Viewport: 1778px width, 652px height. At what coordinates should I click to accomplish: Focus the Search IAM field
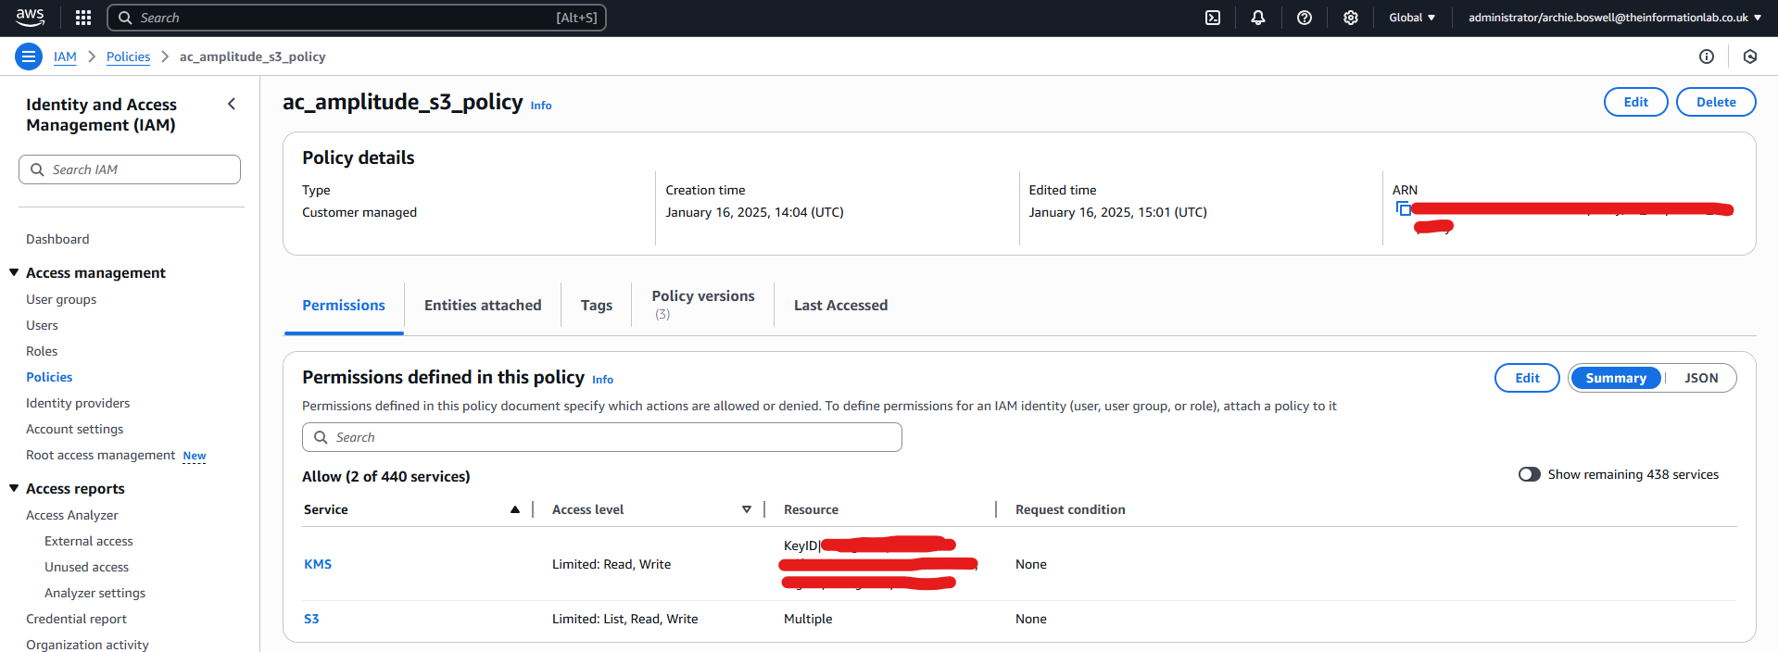130,169
